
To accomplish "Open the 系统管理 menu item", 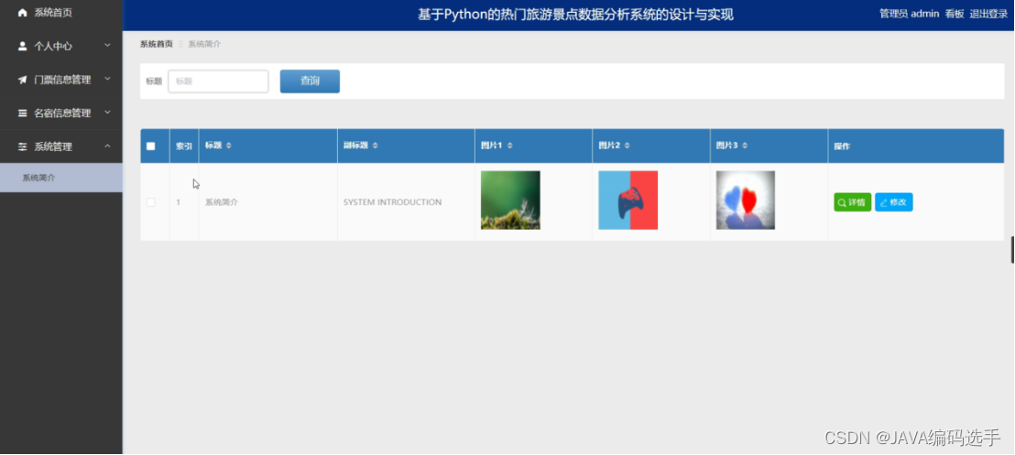I will [x=60, y=146].
